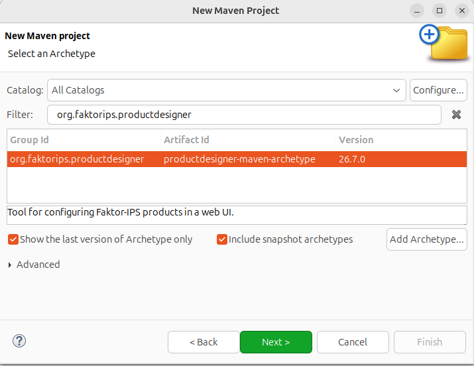Click the new Maven project folder icon
Screen dimensions: 474x366
pos(444,42)
